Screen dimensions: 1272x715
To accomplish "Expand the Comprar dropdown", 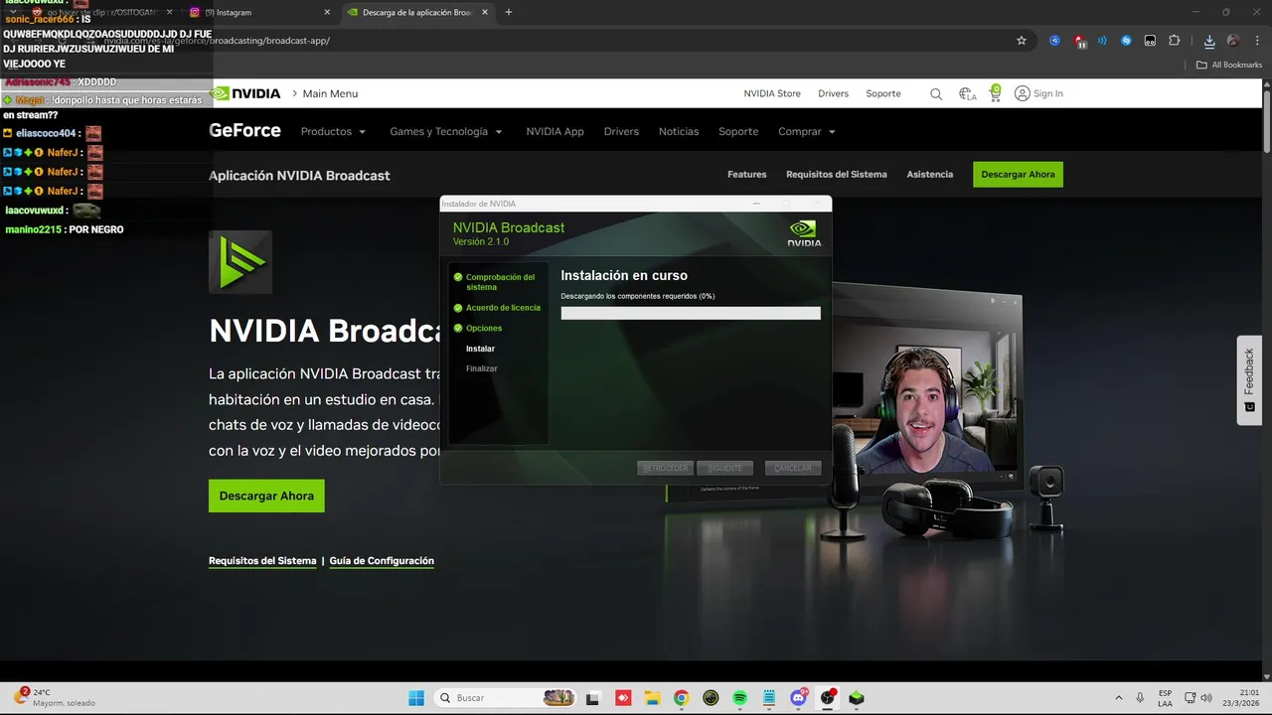I will click(806, 131).
